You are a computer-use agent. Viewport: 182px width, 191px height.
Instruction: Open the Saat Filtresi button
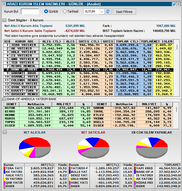[x=124, y=12]
